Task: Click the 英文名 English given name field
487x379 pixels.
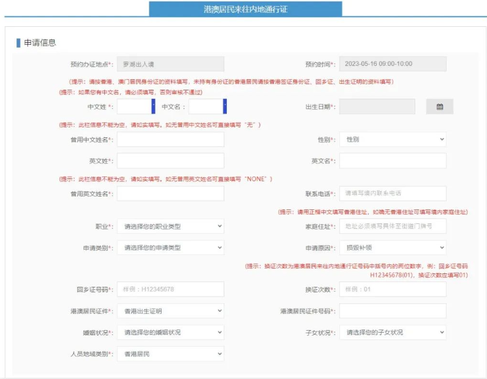Action: [x=393, y=161]
